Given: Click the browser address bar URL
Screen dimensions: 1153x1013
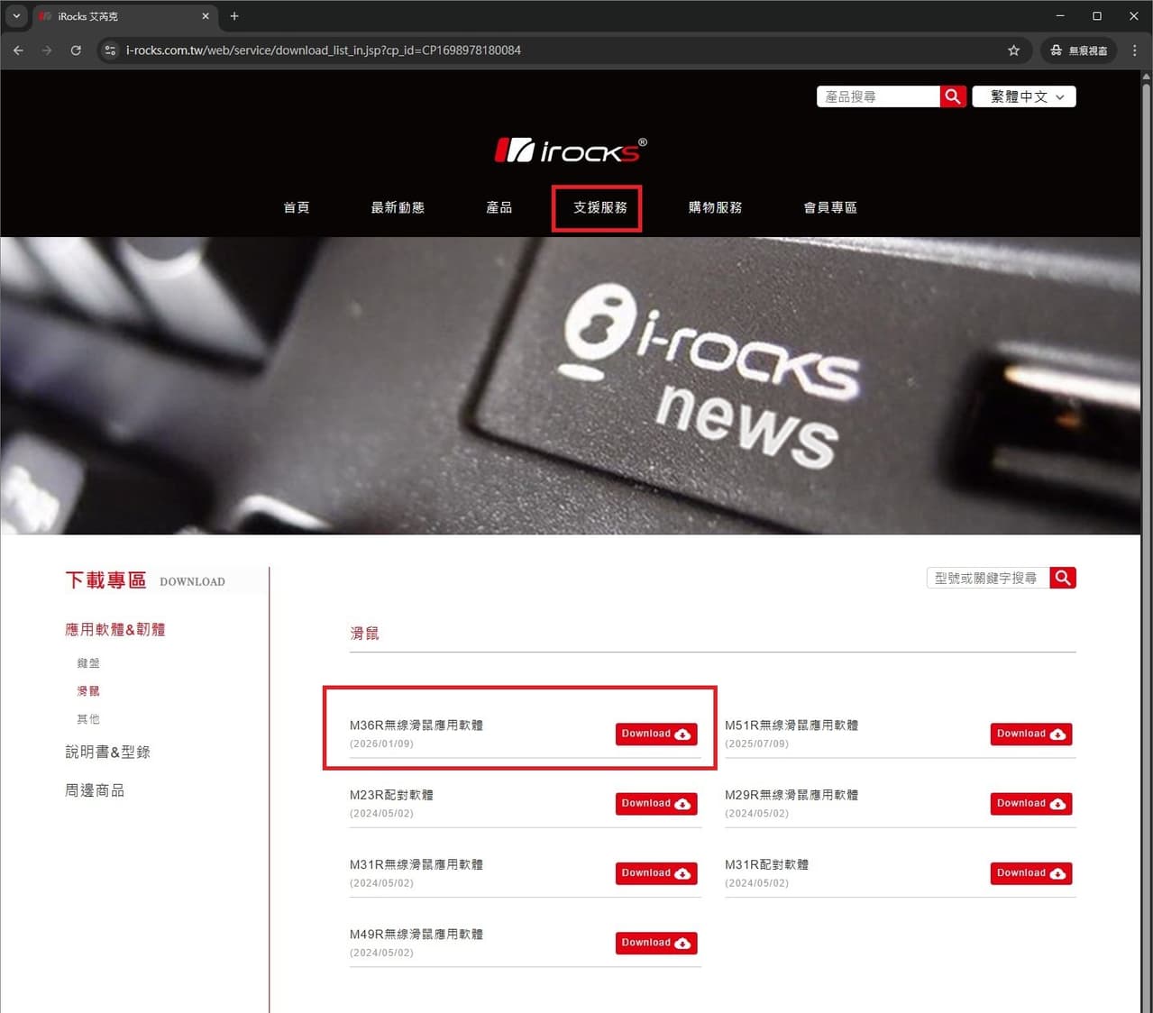Looking at the screenshot, I should click(324, 50).
